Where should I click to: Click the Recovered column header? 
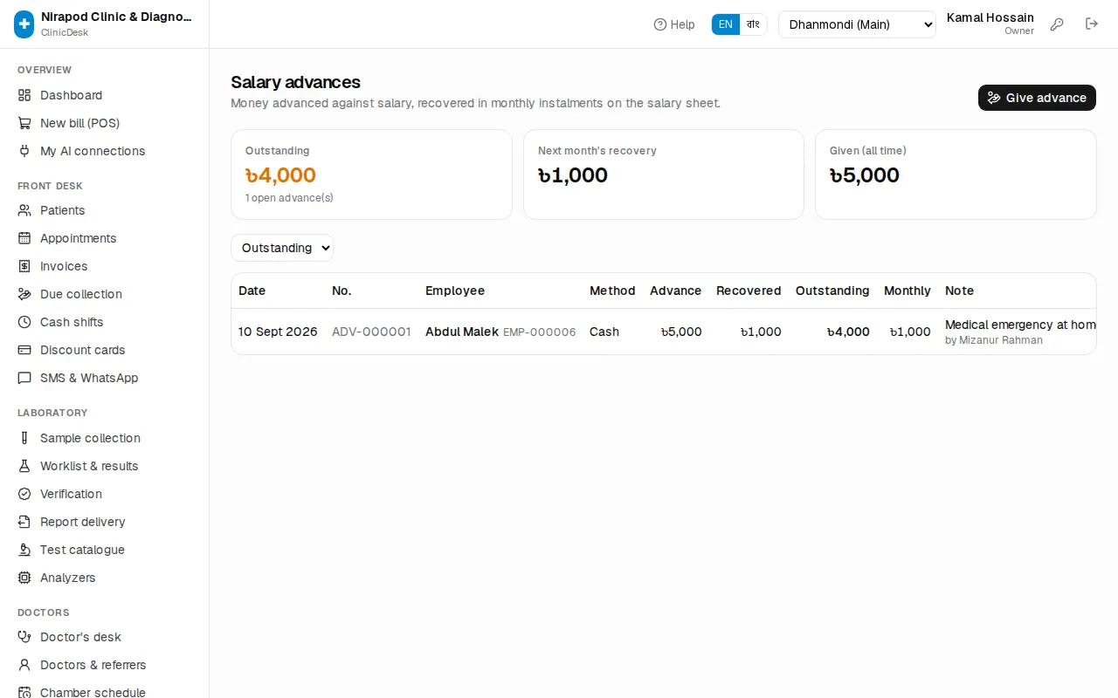pos(749,291)
